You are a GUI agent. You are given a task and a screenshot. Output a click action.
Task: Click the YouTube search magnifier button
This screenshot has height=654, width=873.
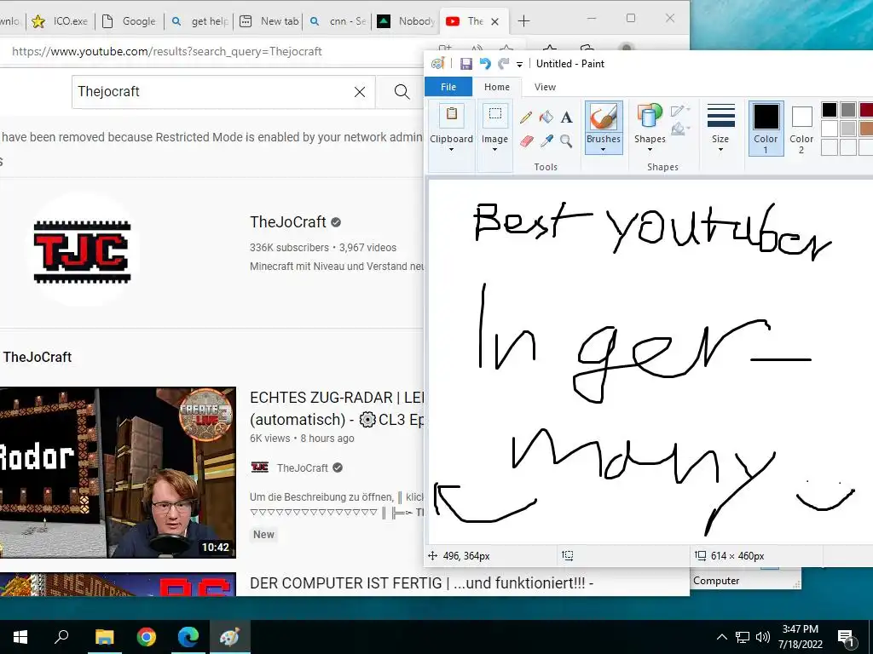(402, 92)
